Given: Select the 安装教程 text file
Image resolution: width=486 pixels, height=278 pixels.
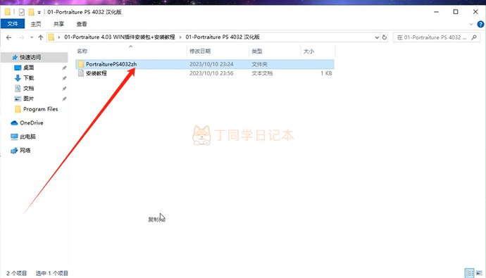Looking at the screenshot, I should click(204, 73).
